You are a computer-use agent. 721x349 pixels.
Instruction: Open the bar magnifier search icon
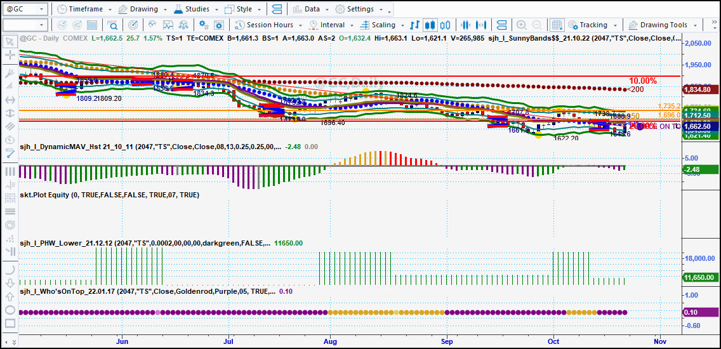click(113, 25)
